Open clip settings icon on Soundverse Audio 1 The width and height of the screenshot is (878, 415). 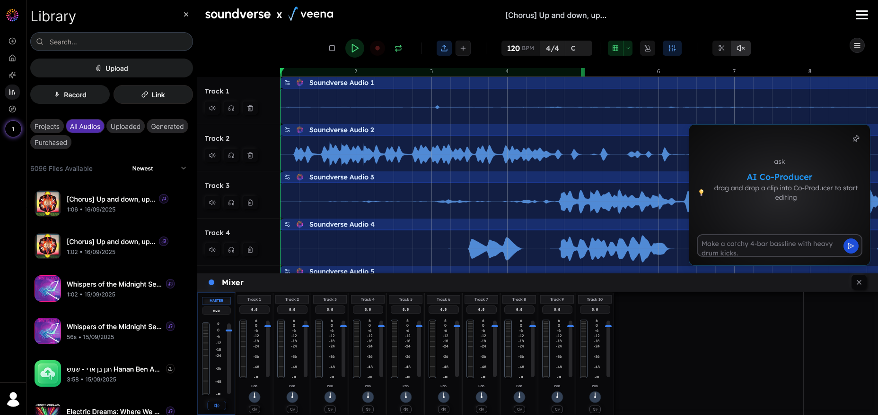pyautogui.click(x=287, y=83)
